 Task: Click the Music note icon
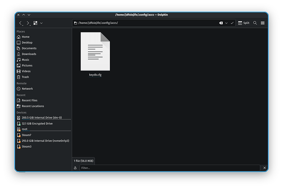point(18,60)
